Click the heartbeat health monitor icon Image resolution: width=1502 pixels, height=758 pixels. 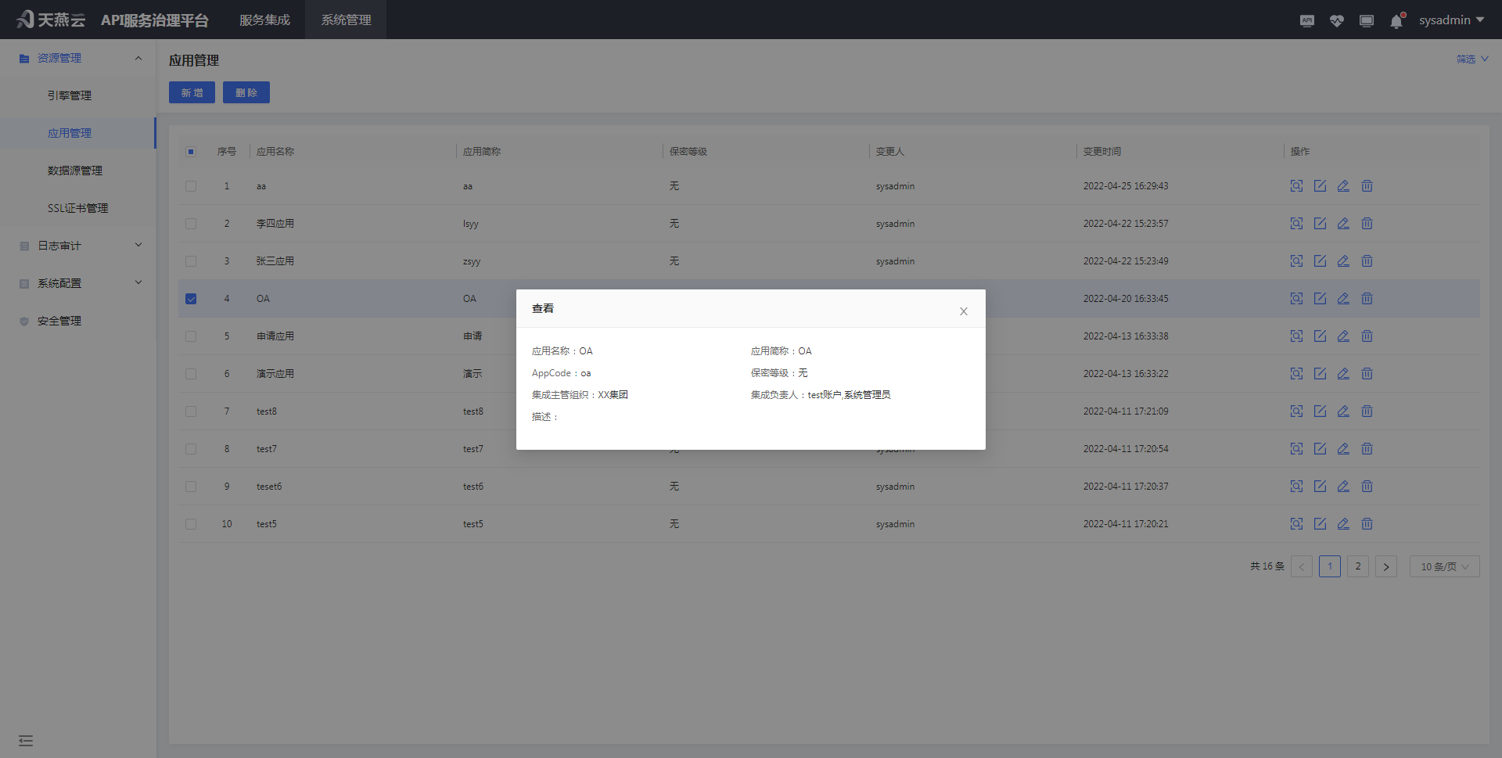tap(1336, 20)
